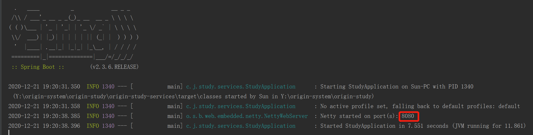The image size is (533, 135).
Task: Click 'Starting StudyApplication on Sun-PC' message
Action: 397,87
